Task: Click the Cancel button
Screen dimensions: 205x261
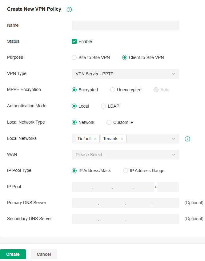Action: (44, 254)
